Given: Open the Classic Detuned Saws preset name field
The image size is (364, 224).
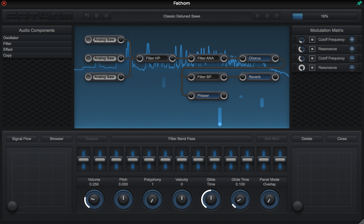Looking at the screenshot, I should (182, 16).
